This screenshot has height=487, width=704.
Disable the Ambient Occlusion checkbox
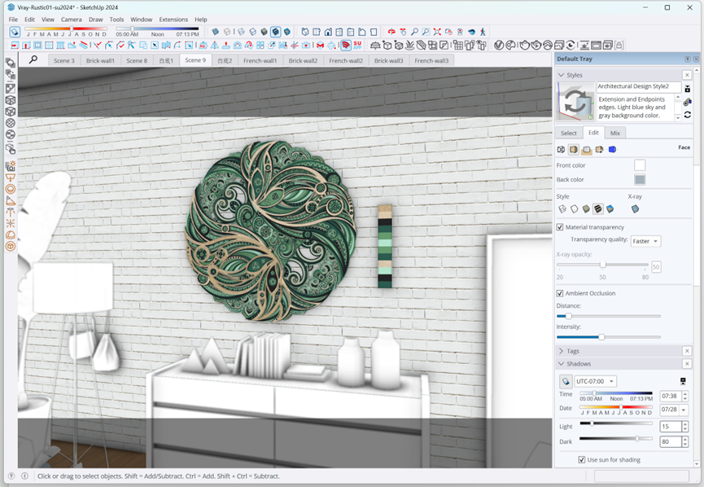click(x=560, y=293)
